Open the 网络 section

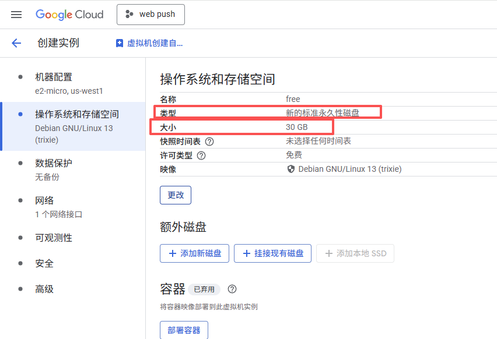(44, 200)
